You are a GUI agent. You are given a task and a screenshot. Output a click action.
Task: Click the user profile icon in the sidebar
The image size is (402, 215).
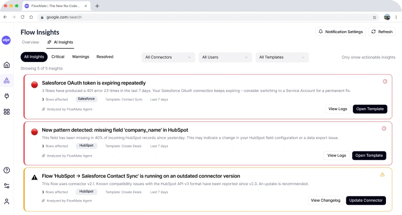coord(6,202)
